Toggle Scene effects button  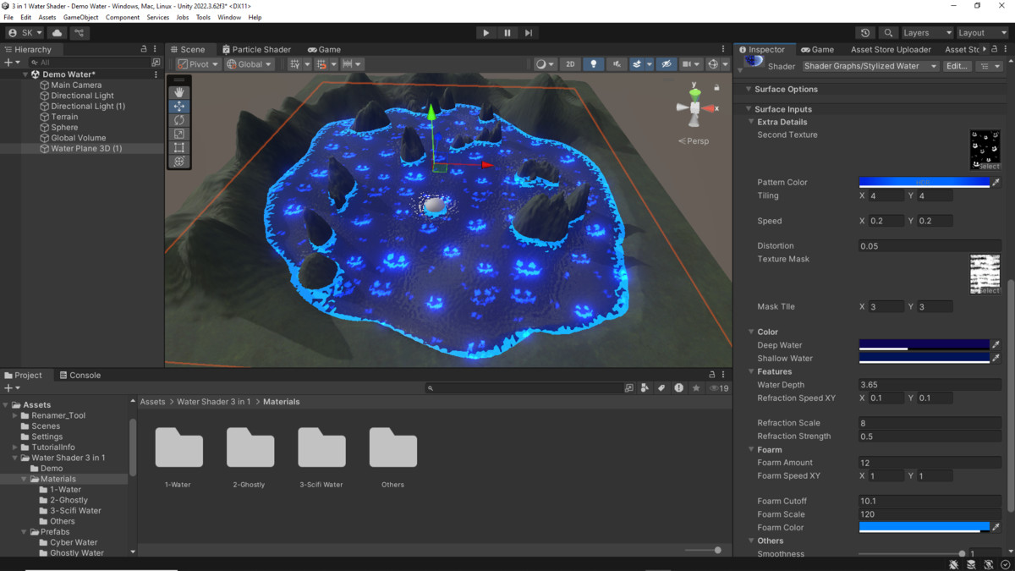(637, 64)
